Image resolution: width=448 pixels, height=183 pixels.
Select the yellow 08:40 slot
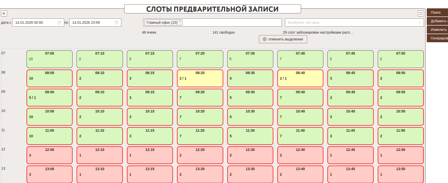tap(300, 78)
